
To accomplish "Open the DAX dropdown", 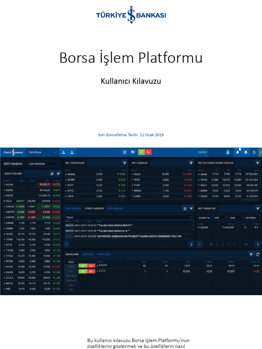I will 221,218.
